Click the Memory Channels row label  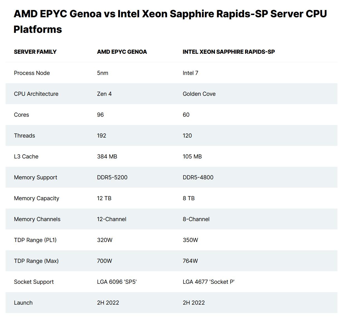37,219
